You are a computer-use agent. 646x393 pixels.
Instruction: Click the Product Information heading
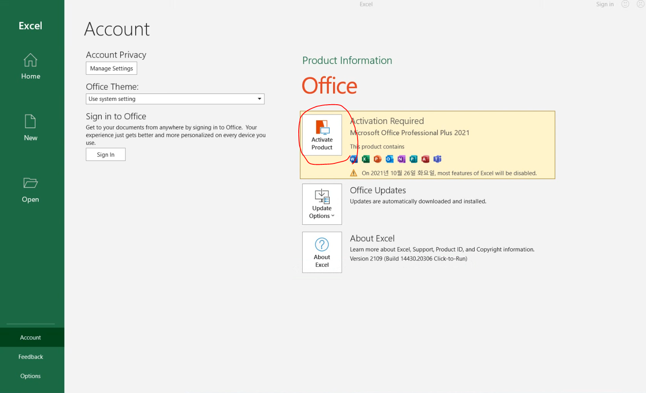coord(347,60)
